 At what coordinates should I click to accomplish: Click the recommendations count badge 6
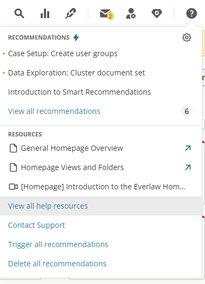[187, 111]
